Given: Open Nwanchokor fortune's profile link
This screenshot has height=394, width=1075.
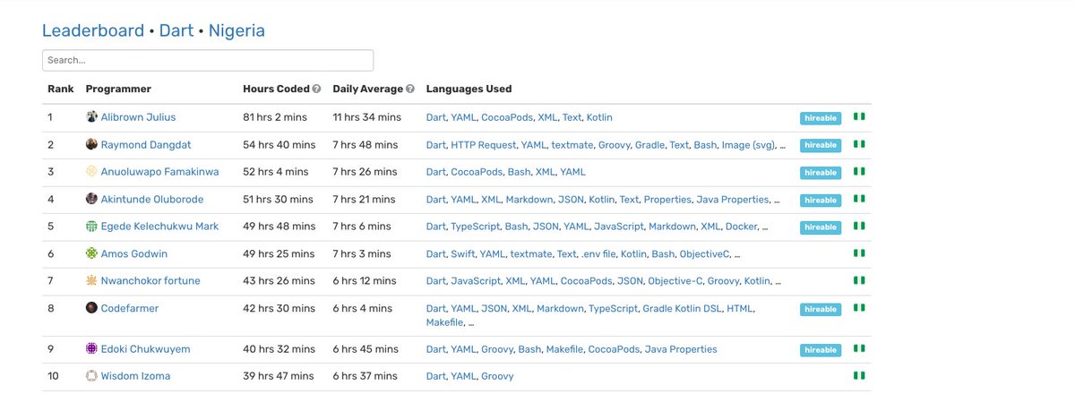Looking at the screenshot, I should click(x=150, y=281).
